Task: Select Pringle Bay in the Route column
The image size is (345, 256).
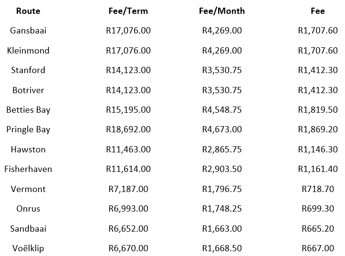Action: click(28, 129)
